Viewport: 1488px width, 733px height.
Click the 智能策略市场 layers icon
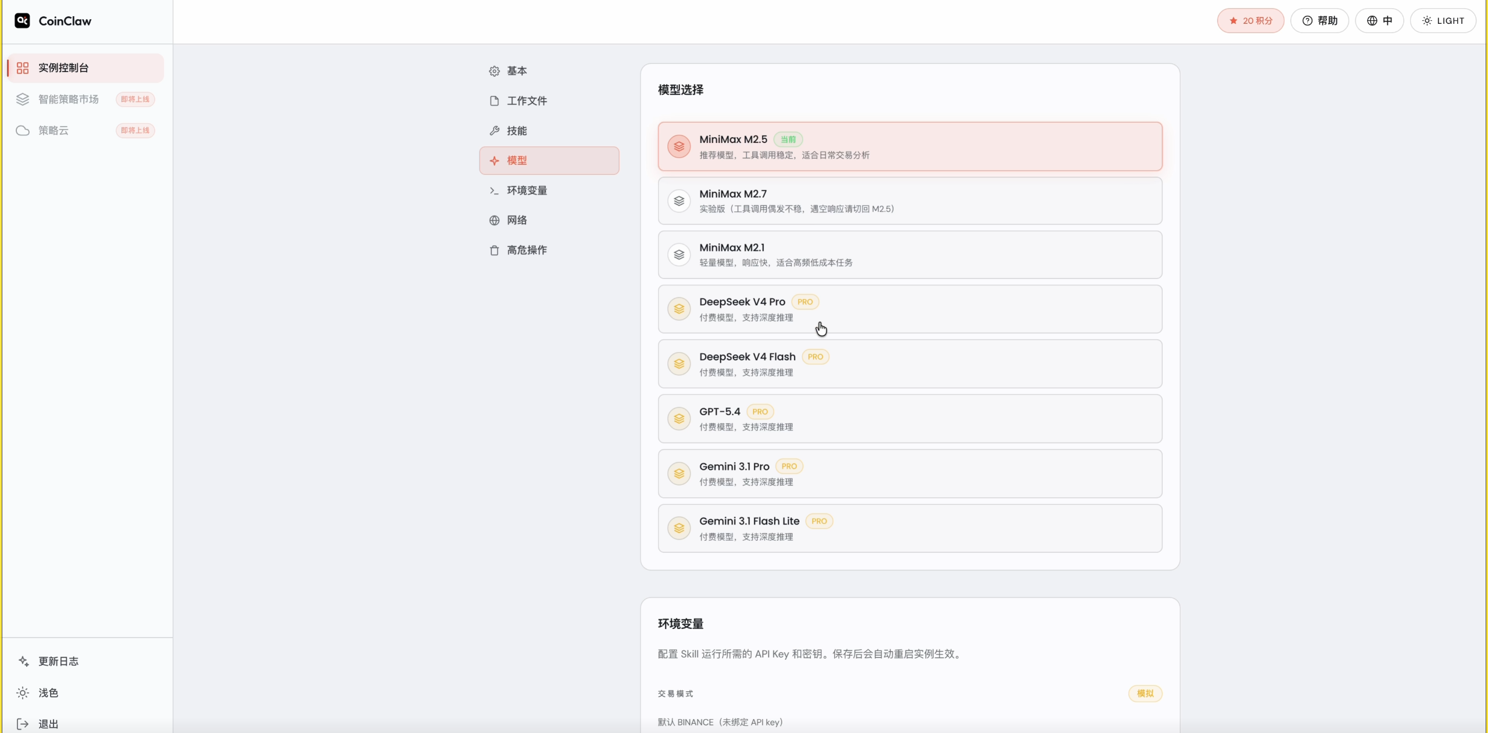(x=23, y=99)
